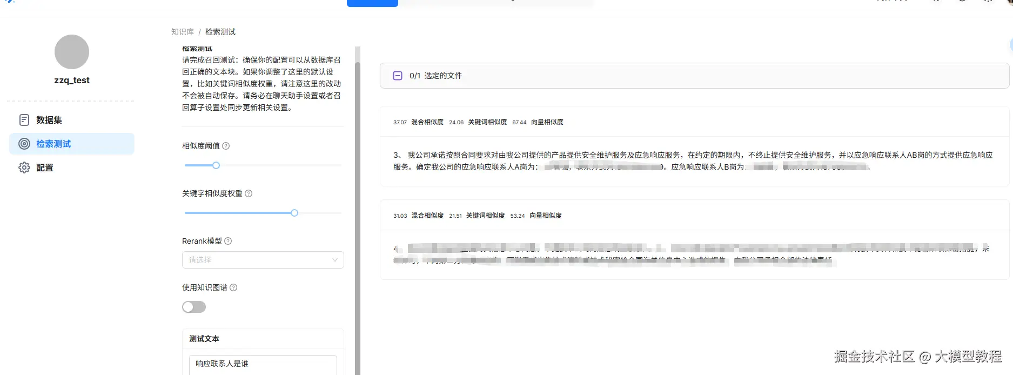This screenshot has width=1013, height=375.
Task: Open the 数据集 sidebar item
Action: [x=71, y=120]
